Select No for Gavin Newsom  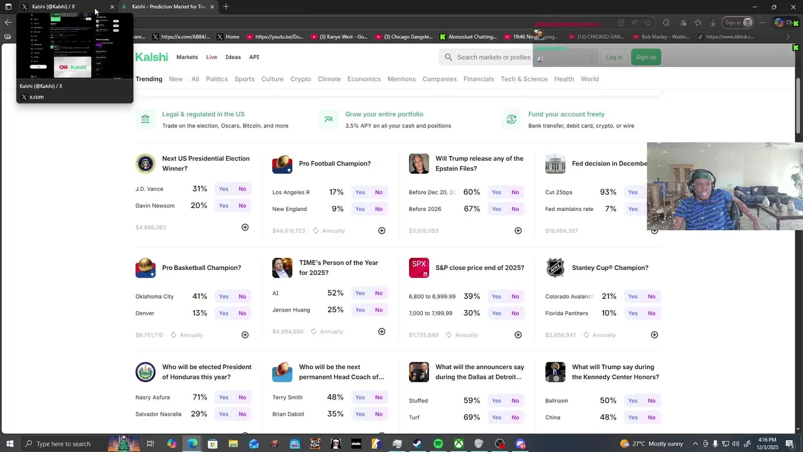pos(242,206)
